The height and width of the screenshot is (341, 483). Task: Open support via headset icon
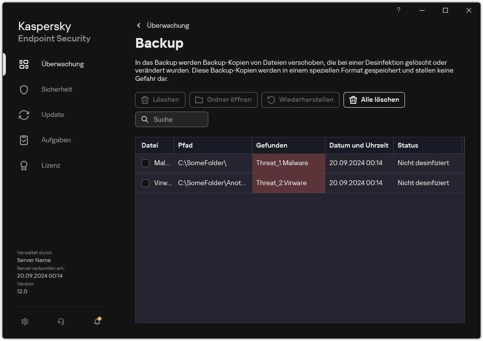pyautogui.click(x=61, y=322)
